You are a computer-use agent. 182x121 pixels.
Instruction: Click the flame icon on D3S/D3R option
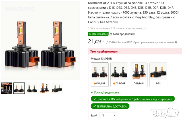pos(114,83)
